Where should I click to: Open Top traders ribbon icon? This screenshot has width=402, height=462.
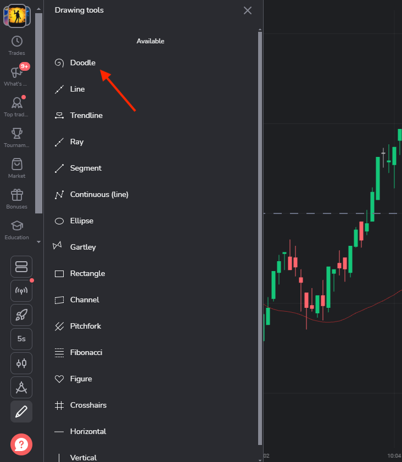pos(17,104)
